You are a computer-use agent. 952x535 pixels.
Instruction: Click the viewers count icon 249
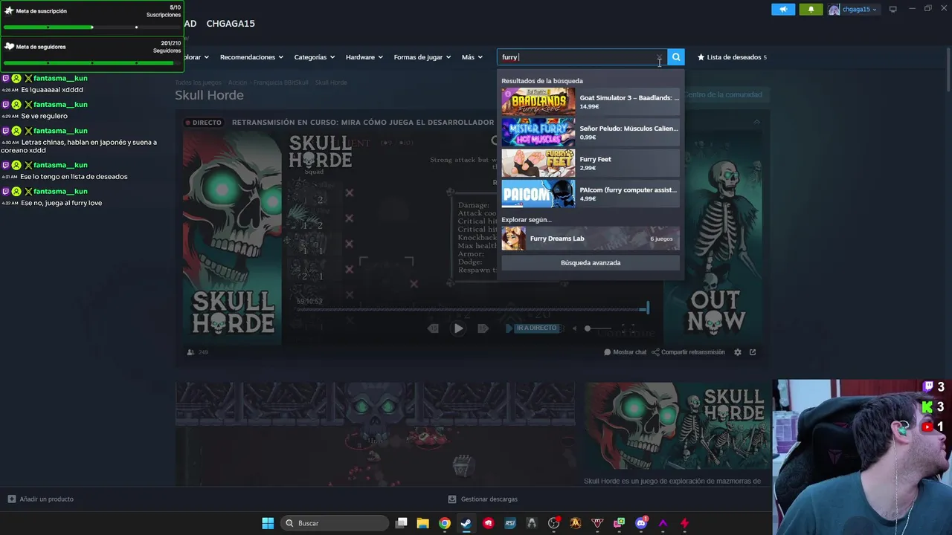191,352
